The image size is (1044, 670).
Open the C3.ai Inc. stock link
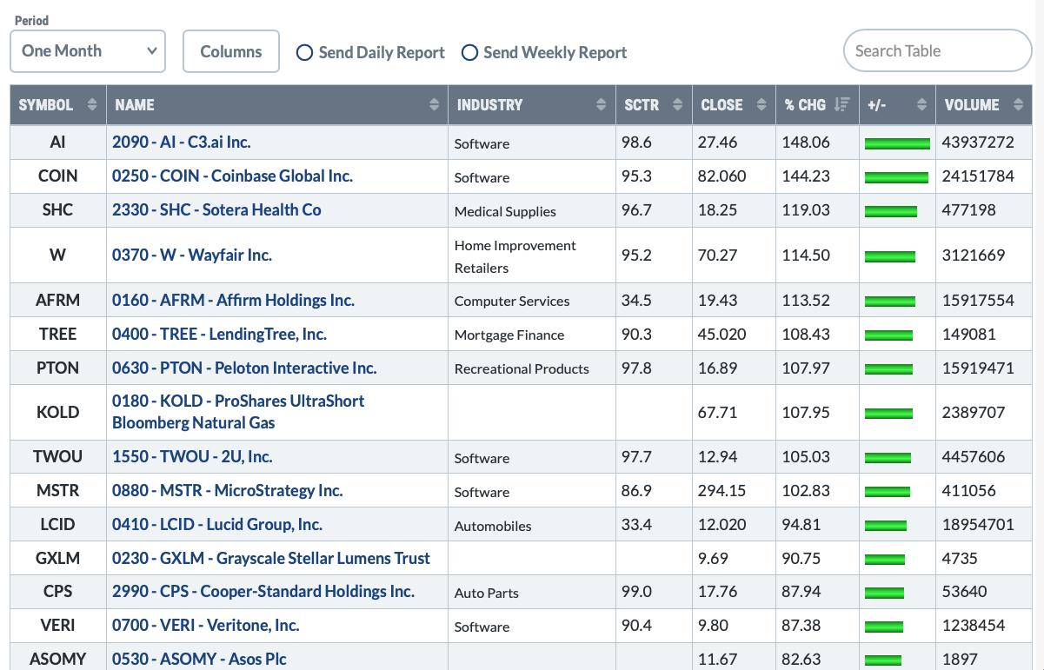click(181, 142)
